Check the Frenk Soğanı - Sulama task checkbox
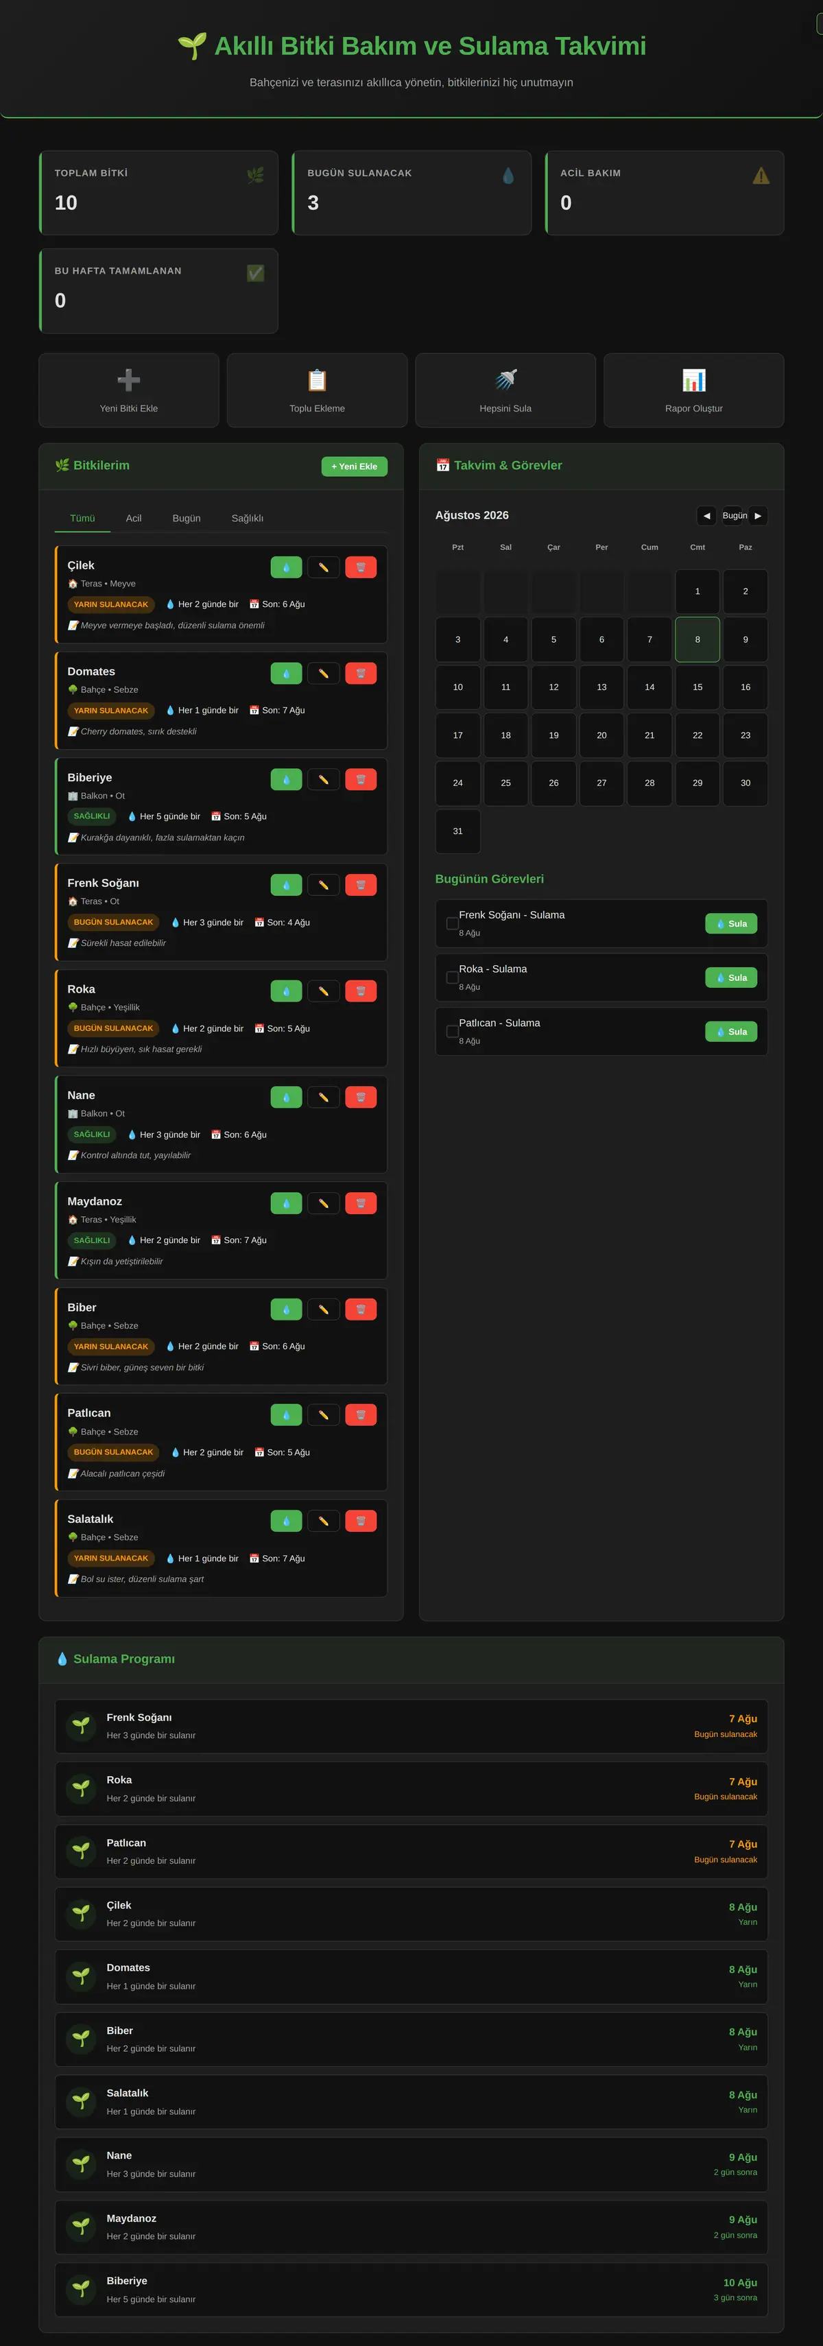 click(x=453, y=923)
